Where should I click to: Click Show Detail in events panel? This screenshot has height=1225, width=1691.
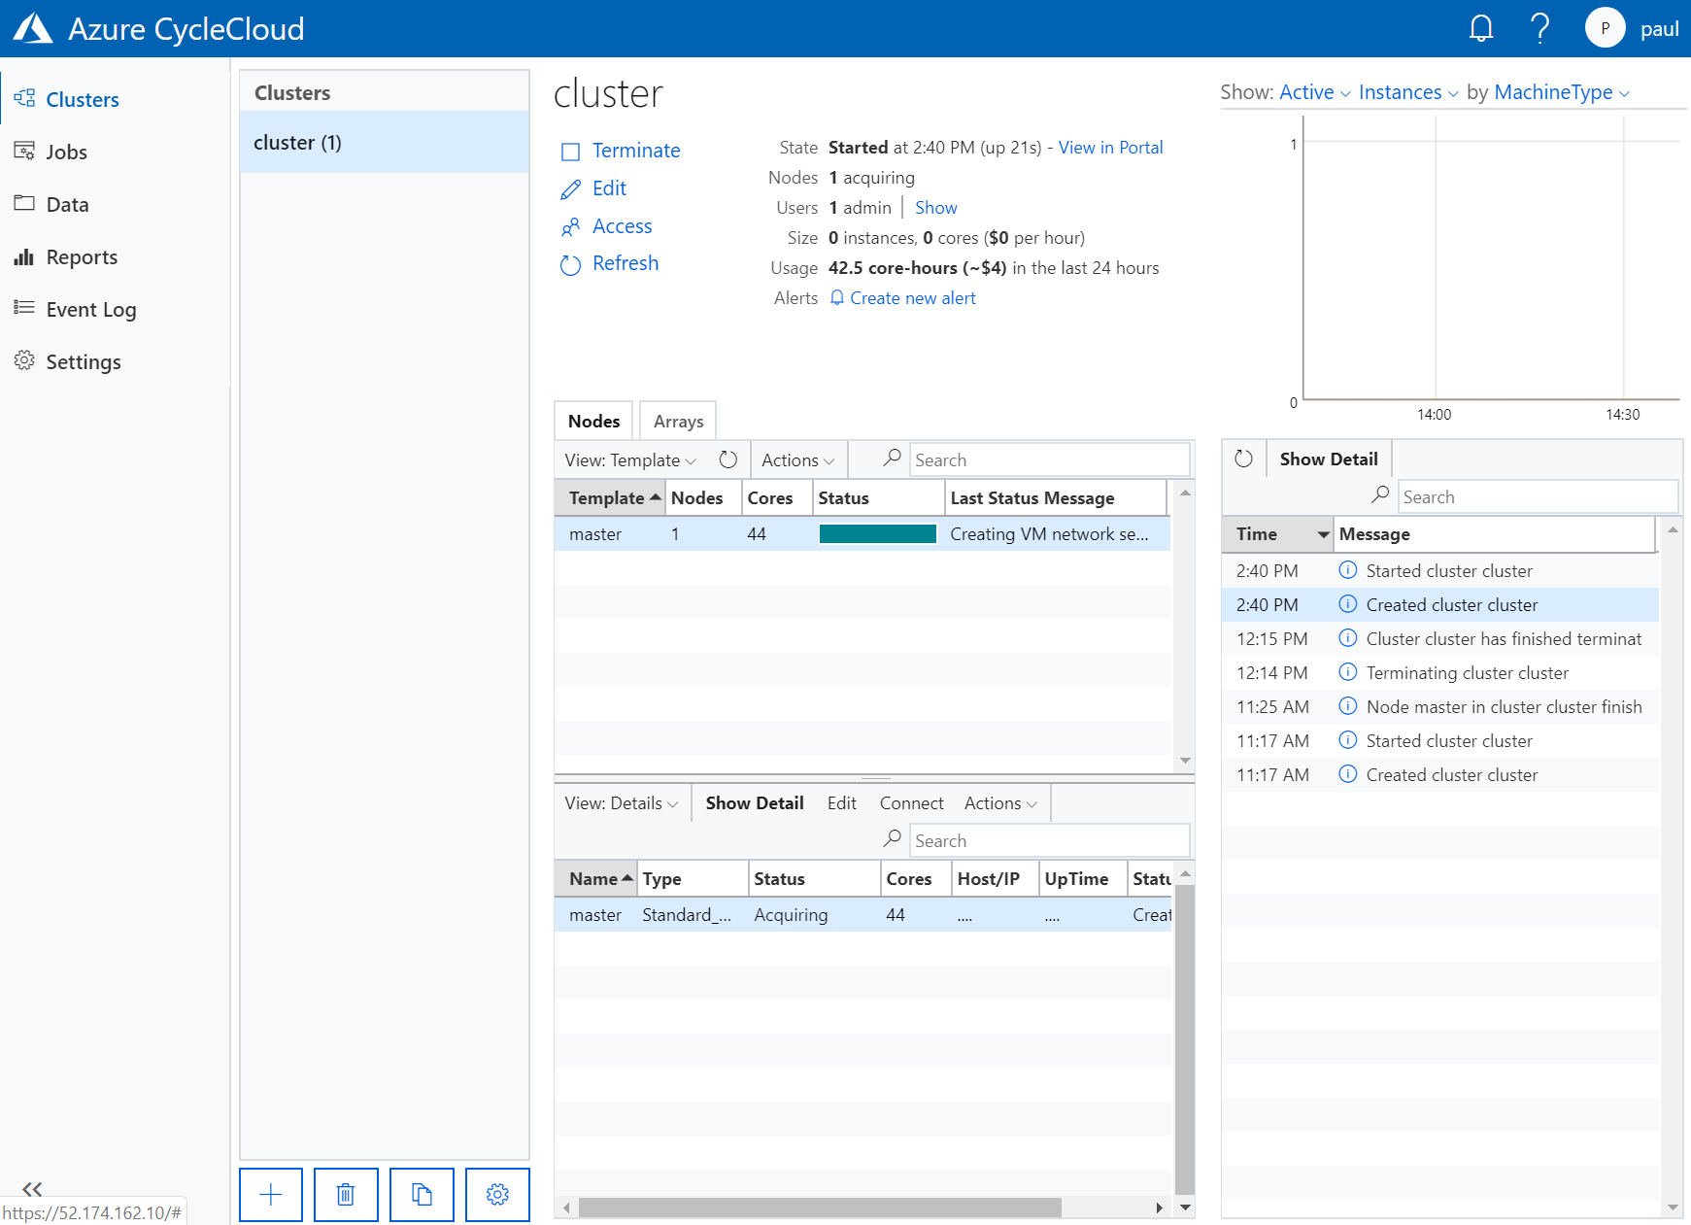click(1329, 459)
